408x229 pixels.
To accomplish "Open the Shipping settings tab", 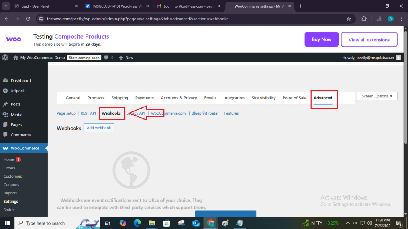I will pyautogui.click(x=120, y=98).
